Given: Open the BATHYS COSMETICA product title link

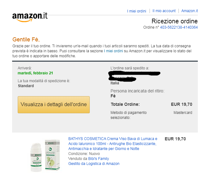Looking at the screenshot, I should click(113, 144).
